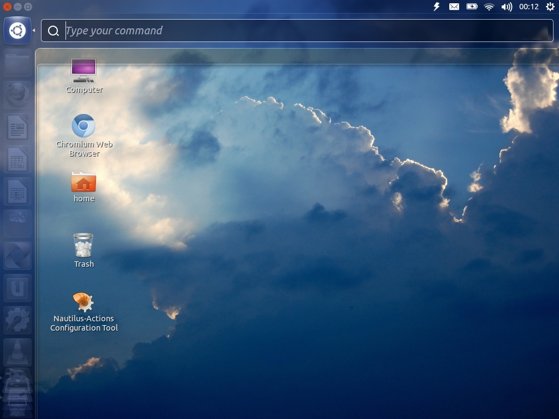Click the lightning bolt indicator in panel
Viewport: 559px width, 419px height.
click(x=437, y=7)
